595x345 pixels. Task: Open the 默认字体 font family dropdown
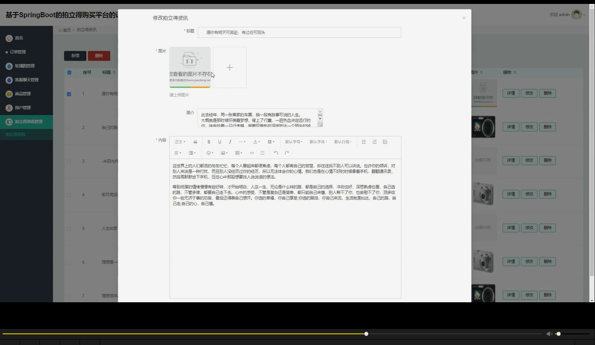(318, 142)
